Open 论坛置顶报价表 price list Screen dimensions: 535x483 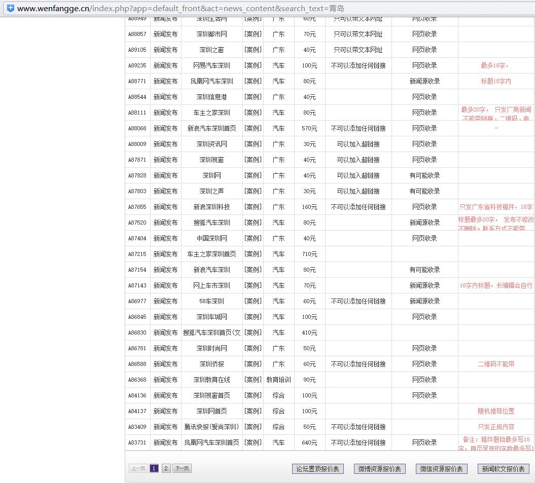tap(317, 469)
